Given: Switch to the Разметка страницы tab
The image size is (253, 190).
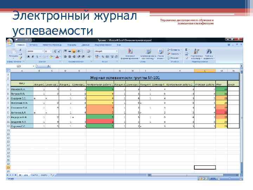Looking at the screenshot, I should (x=52, y=45).
